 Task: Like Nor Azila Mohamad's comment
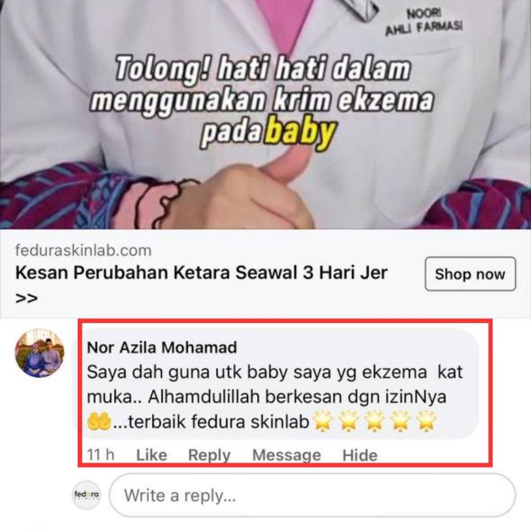pyautogui.click(x=151, y=454)
